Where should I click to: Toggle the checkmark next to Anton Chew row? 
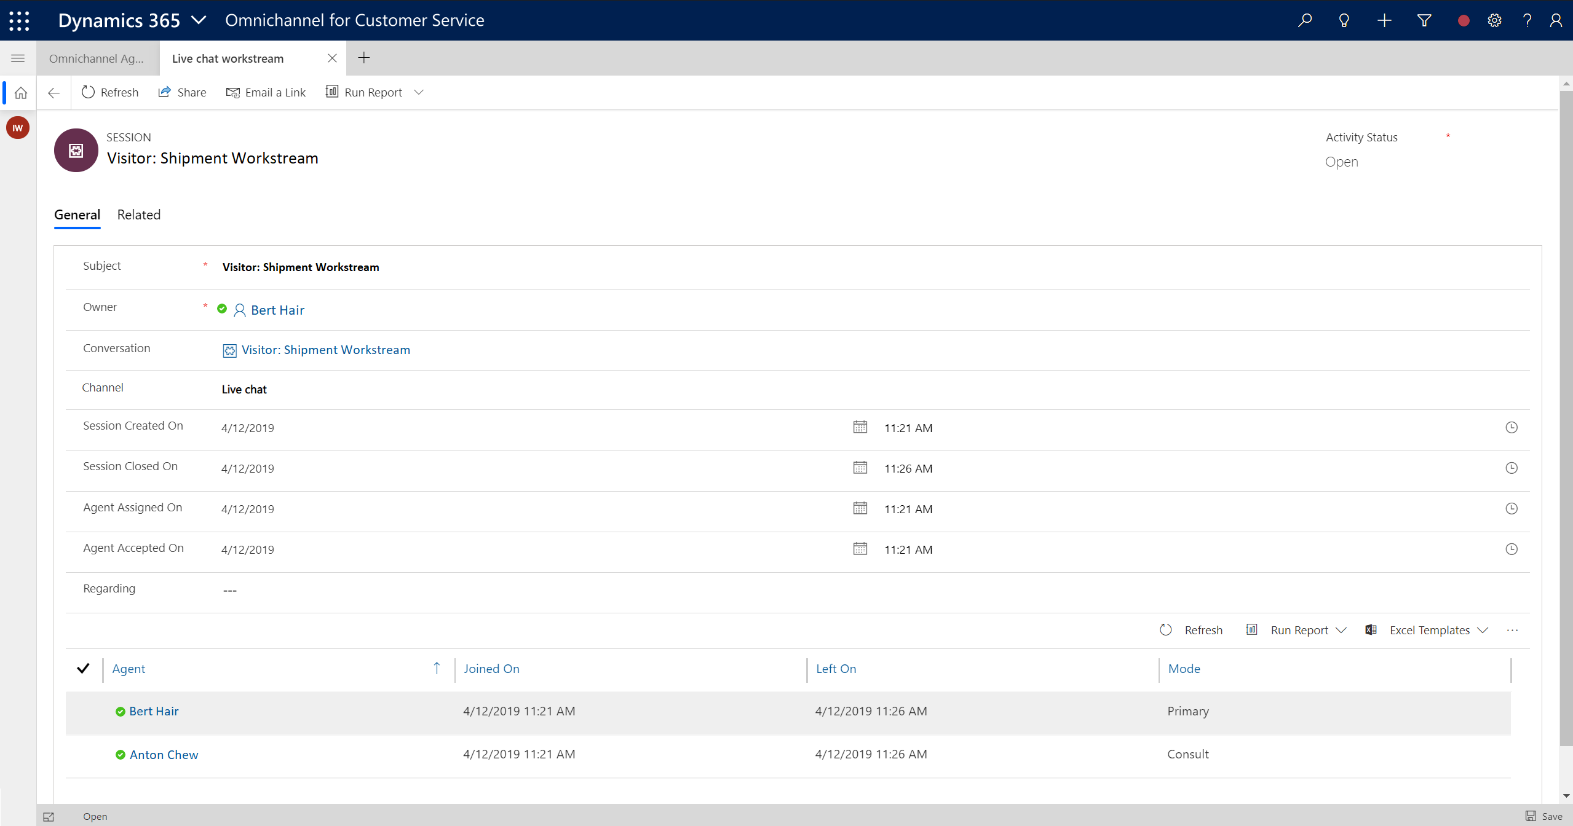[83, 753]
